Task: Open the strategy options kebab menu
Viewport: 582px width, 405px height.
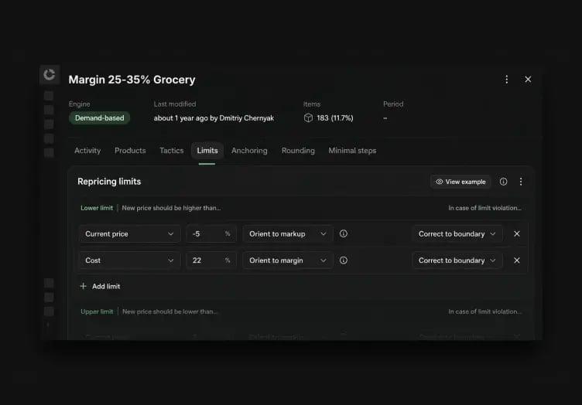Action: click(x=507, y=80)
